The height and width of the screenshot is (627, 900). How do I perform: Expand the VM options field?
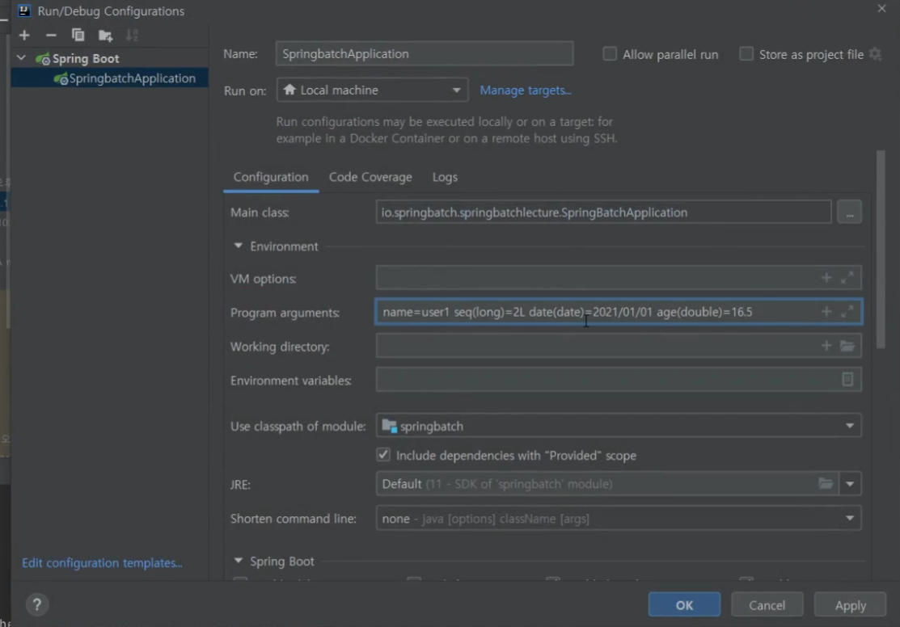coord(847,278)
